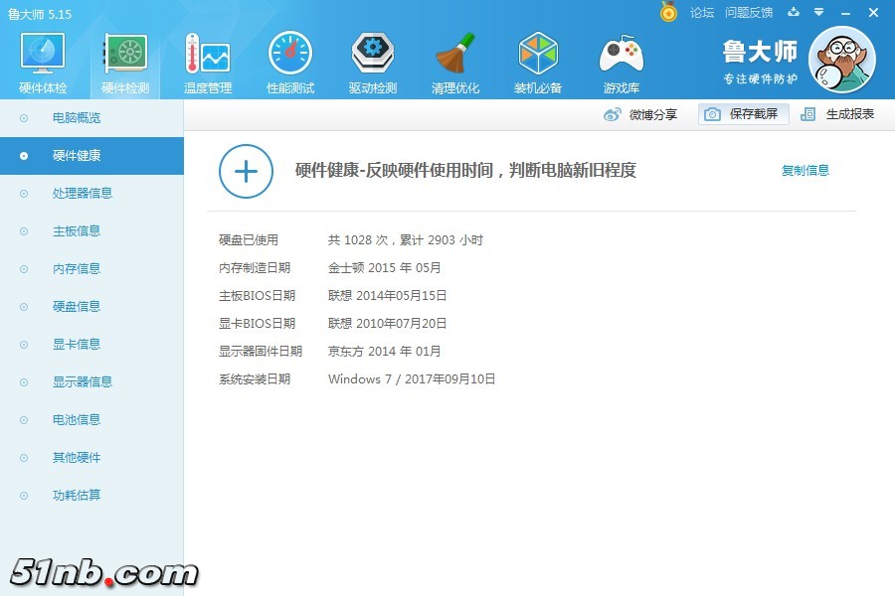The image size is (895, 596).
Task: Open 处理器信息 in the sidebar
Action: click(x=83, y=194)
